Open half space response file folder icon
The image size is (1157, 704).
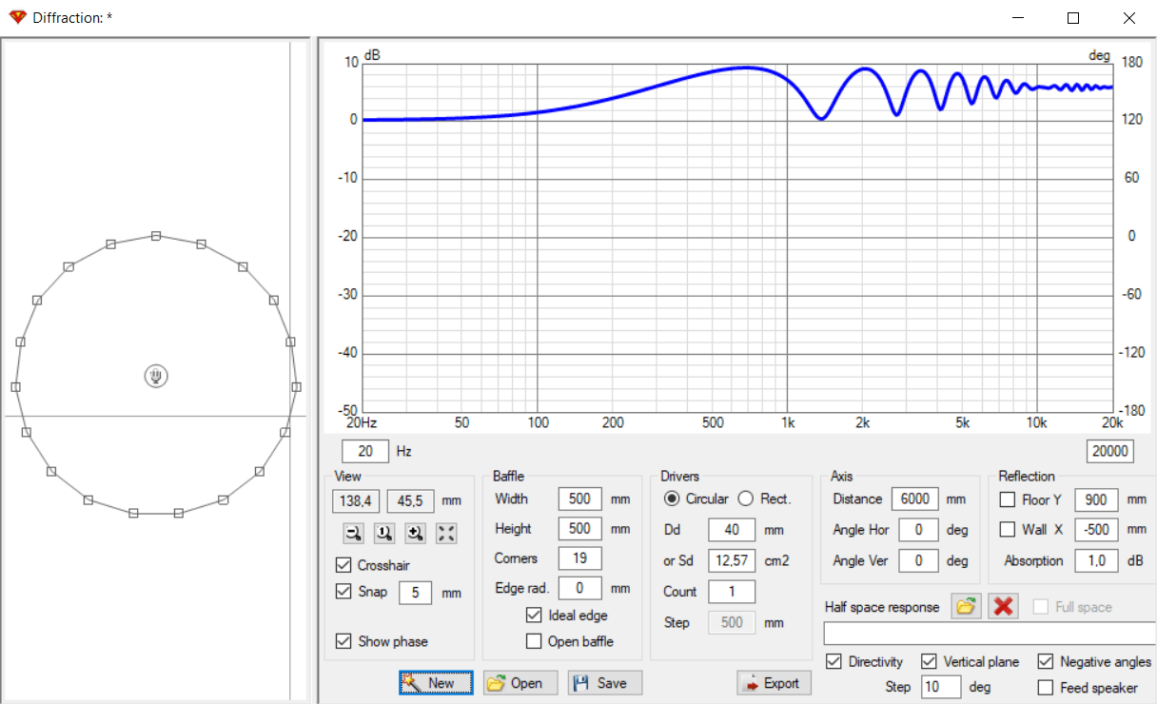(966, 606)
